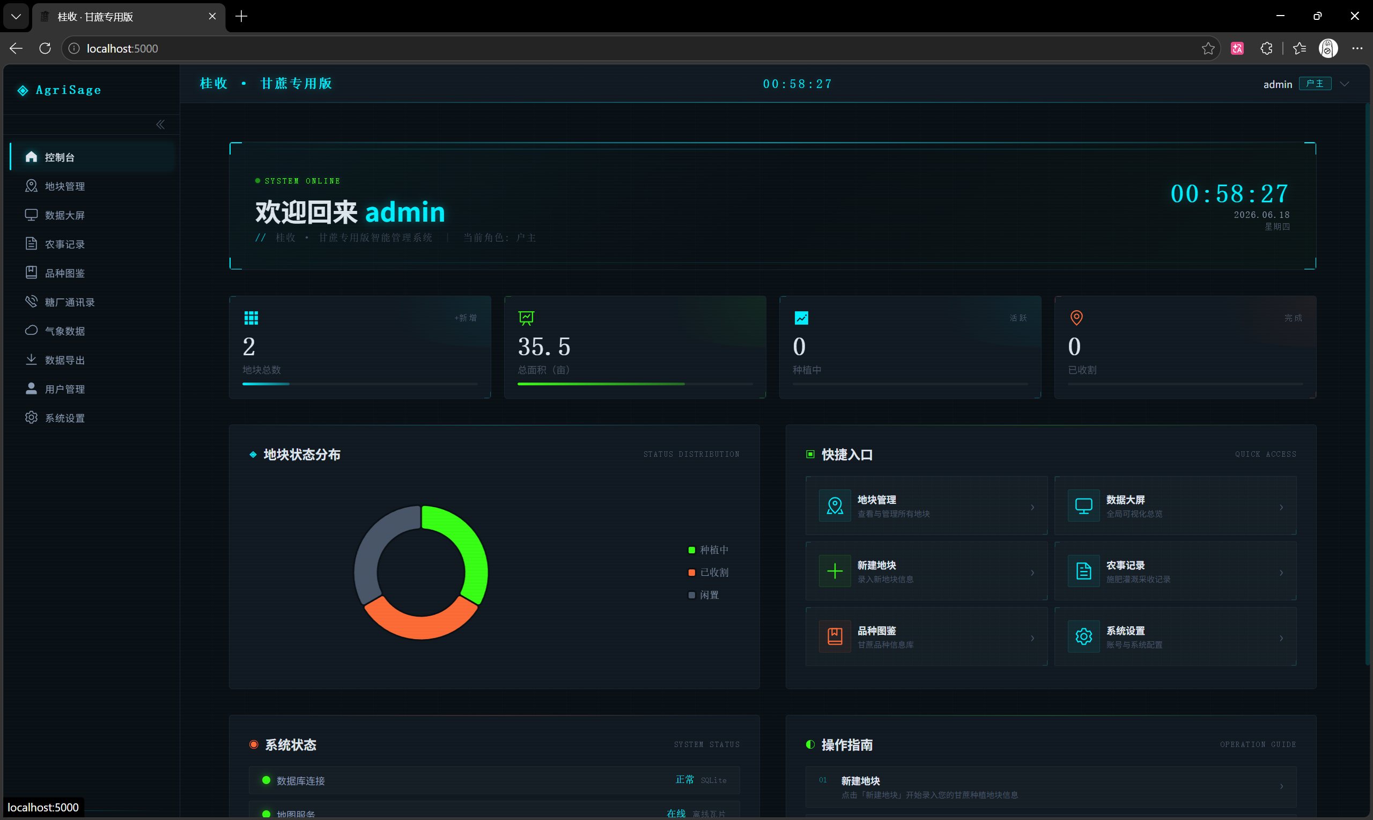The height and width of the screenshot is (820, 1373).
Task: Click the browser favorites star-list icon
Action: coord(1299,49)
